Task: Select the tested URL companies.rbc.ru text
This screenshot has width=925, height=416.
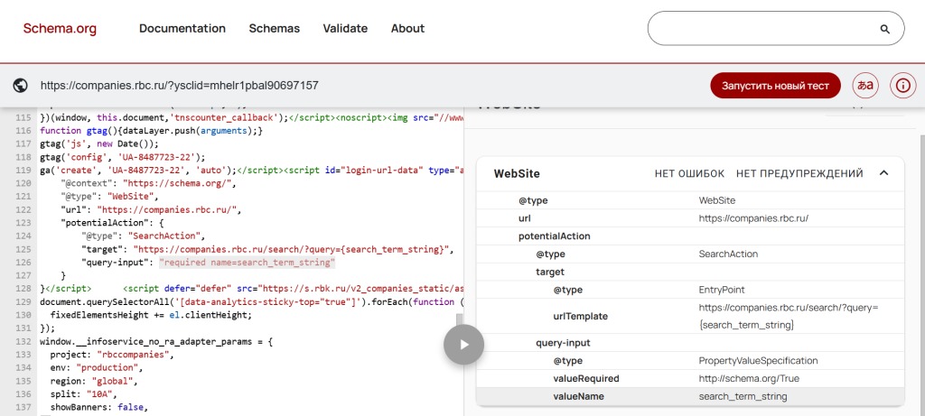Action: (x=180, y=86)
